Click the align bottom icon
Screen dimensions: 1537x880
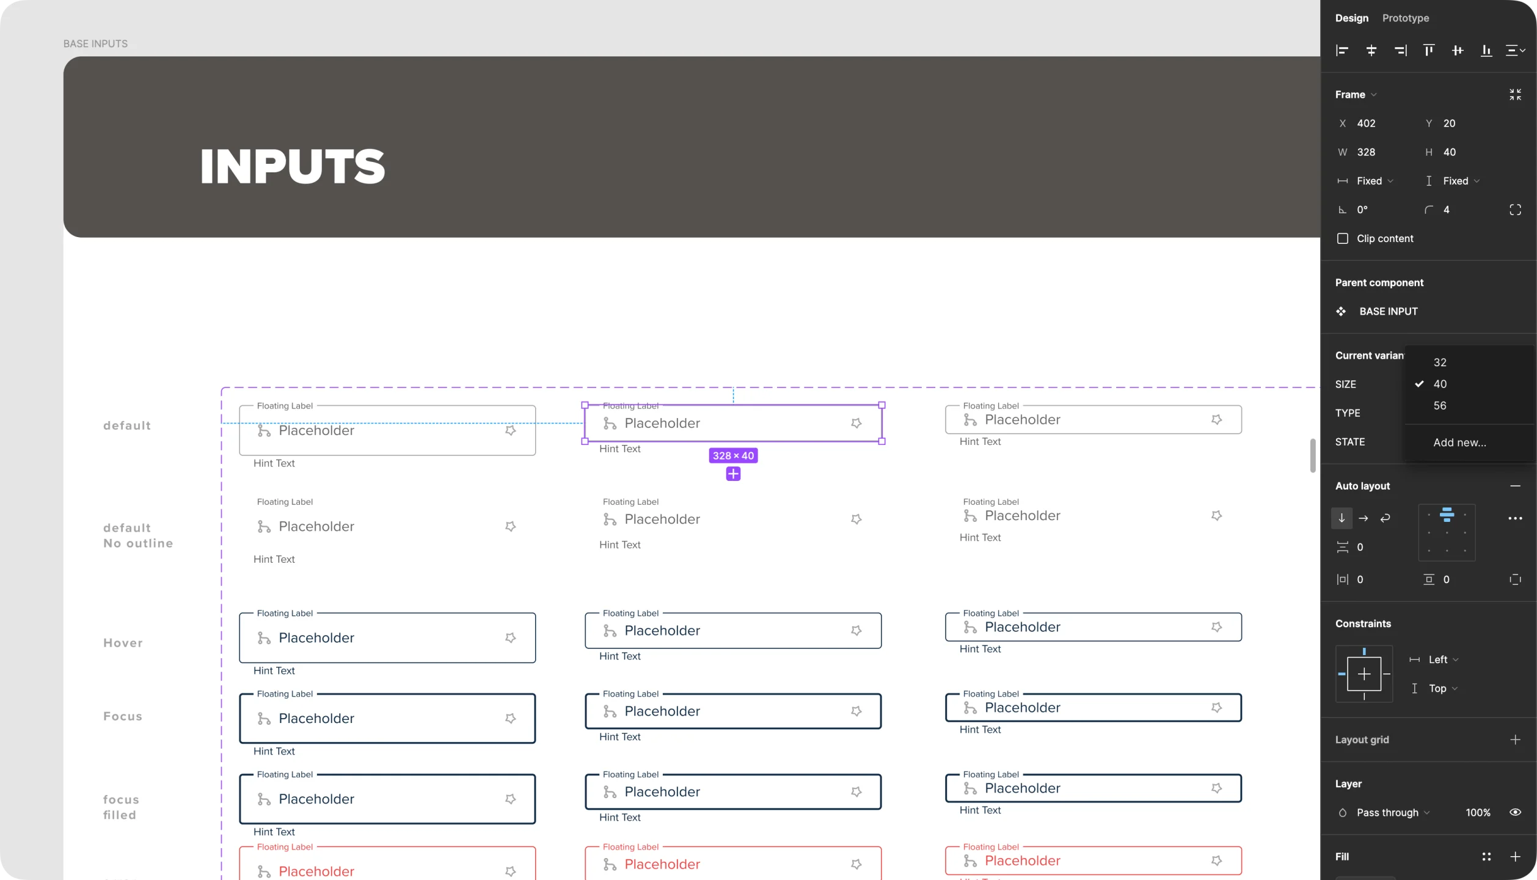click(x=1486, y=51)
